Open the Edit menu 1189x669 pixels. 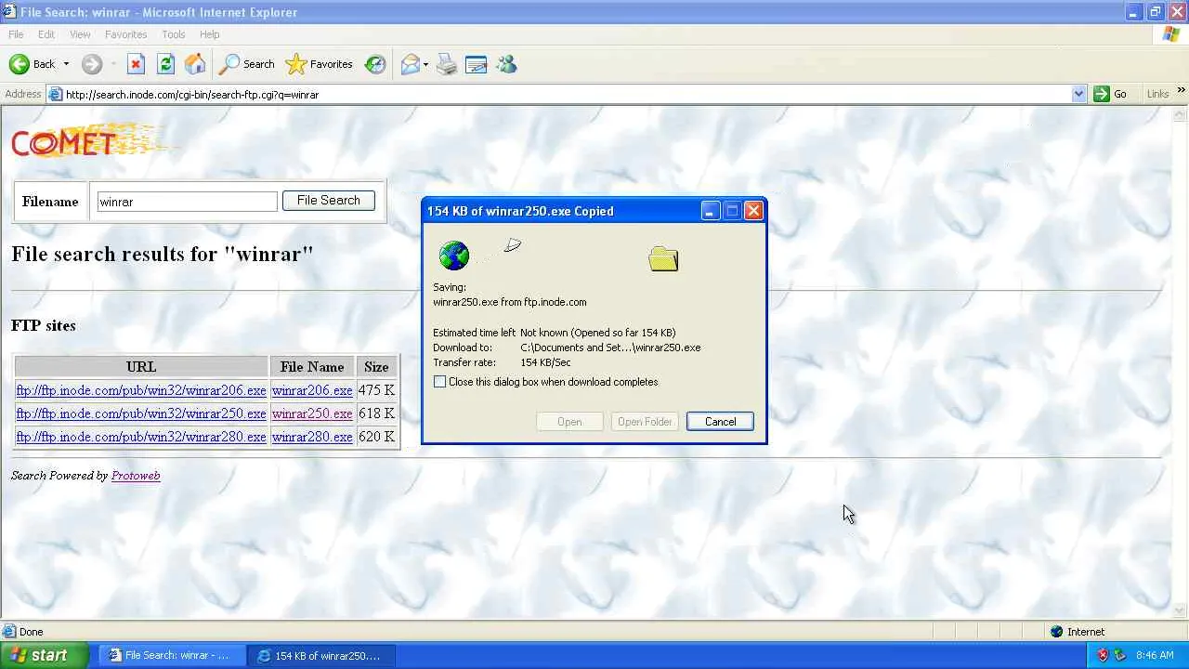coord(46,34)
